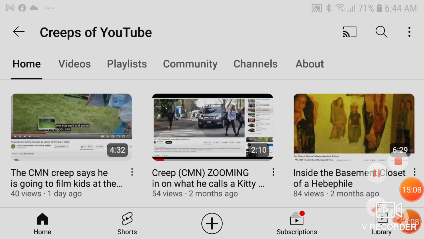Open options for Basement Closet video
The image size is (424, 239).
coord(415,172)
